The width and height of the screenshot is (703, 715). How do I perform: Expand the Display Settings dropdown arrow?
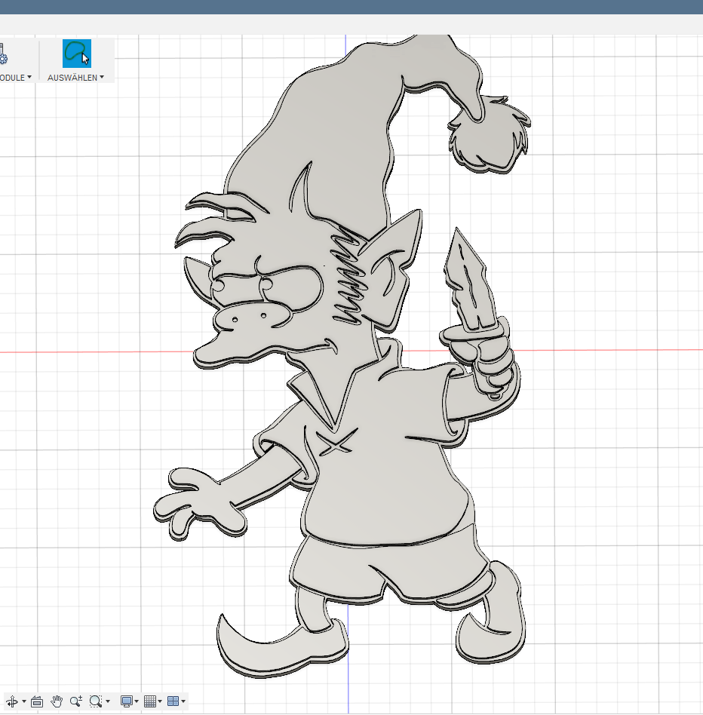137,701
